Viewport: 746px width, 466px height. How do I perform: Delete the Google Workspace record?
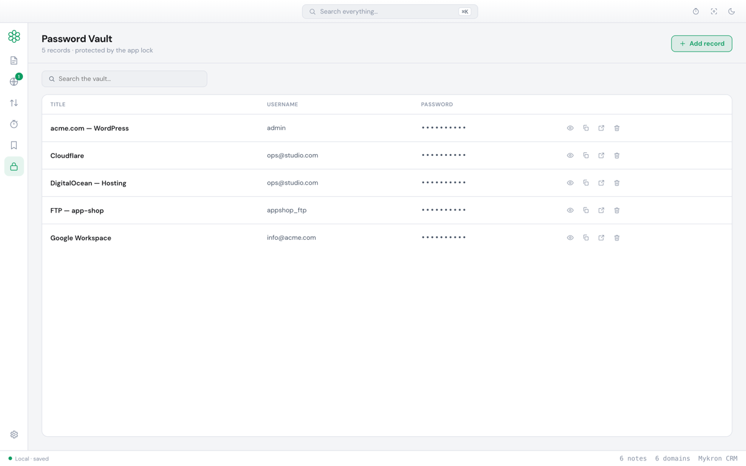[617, 237]
